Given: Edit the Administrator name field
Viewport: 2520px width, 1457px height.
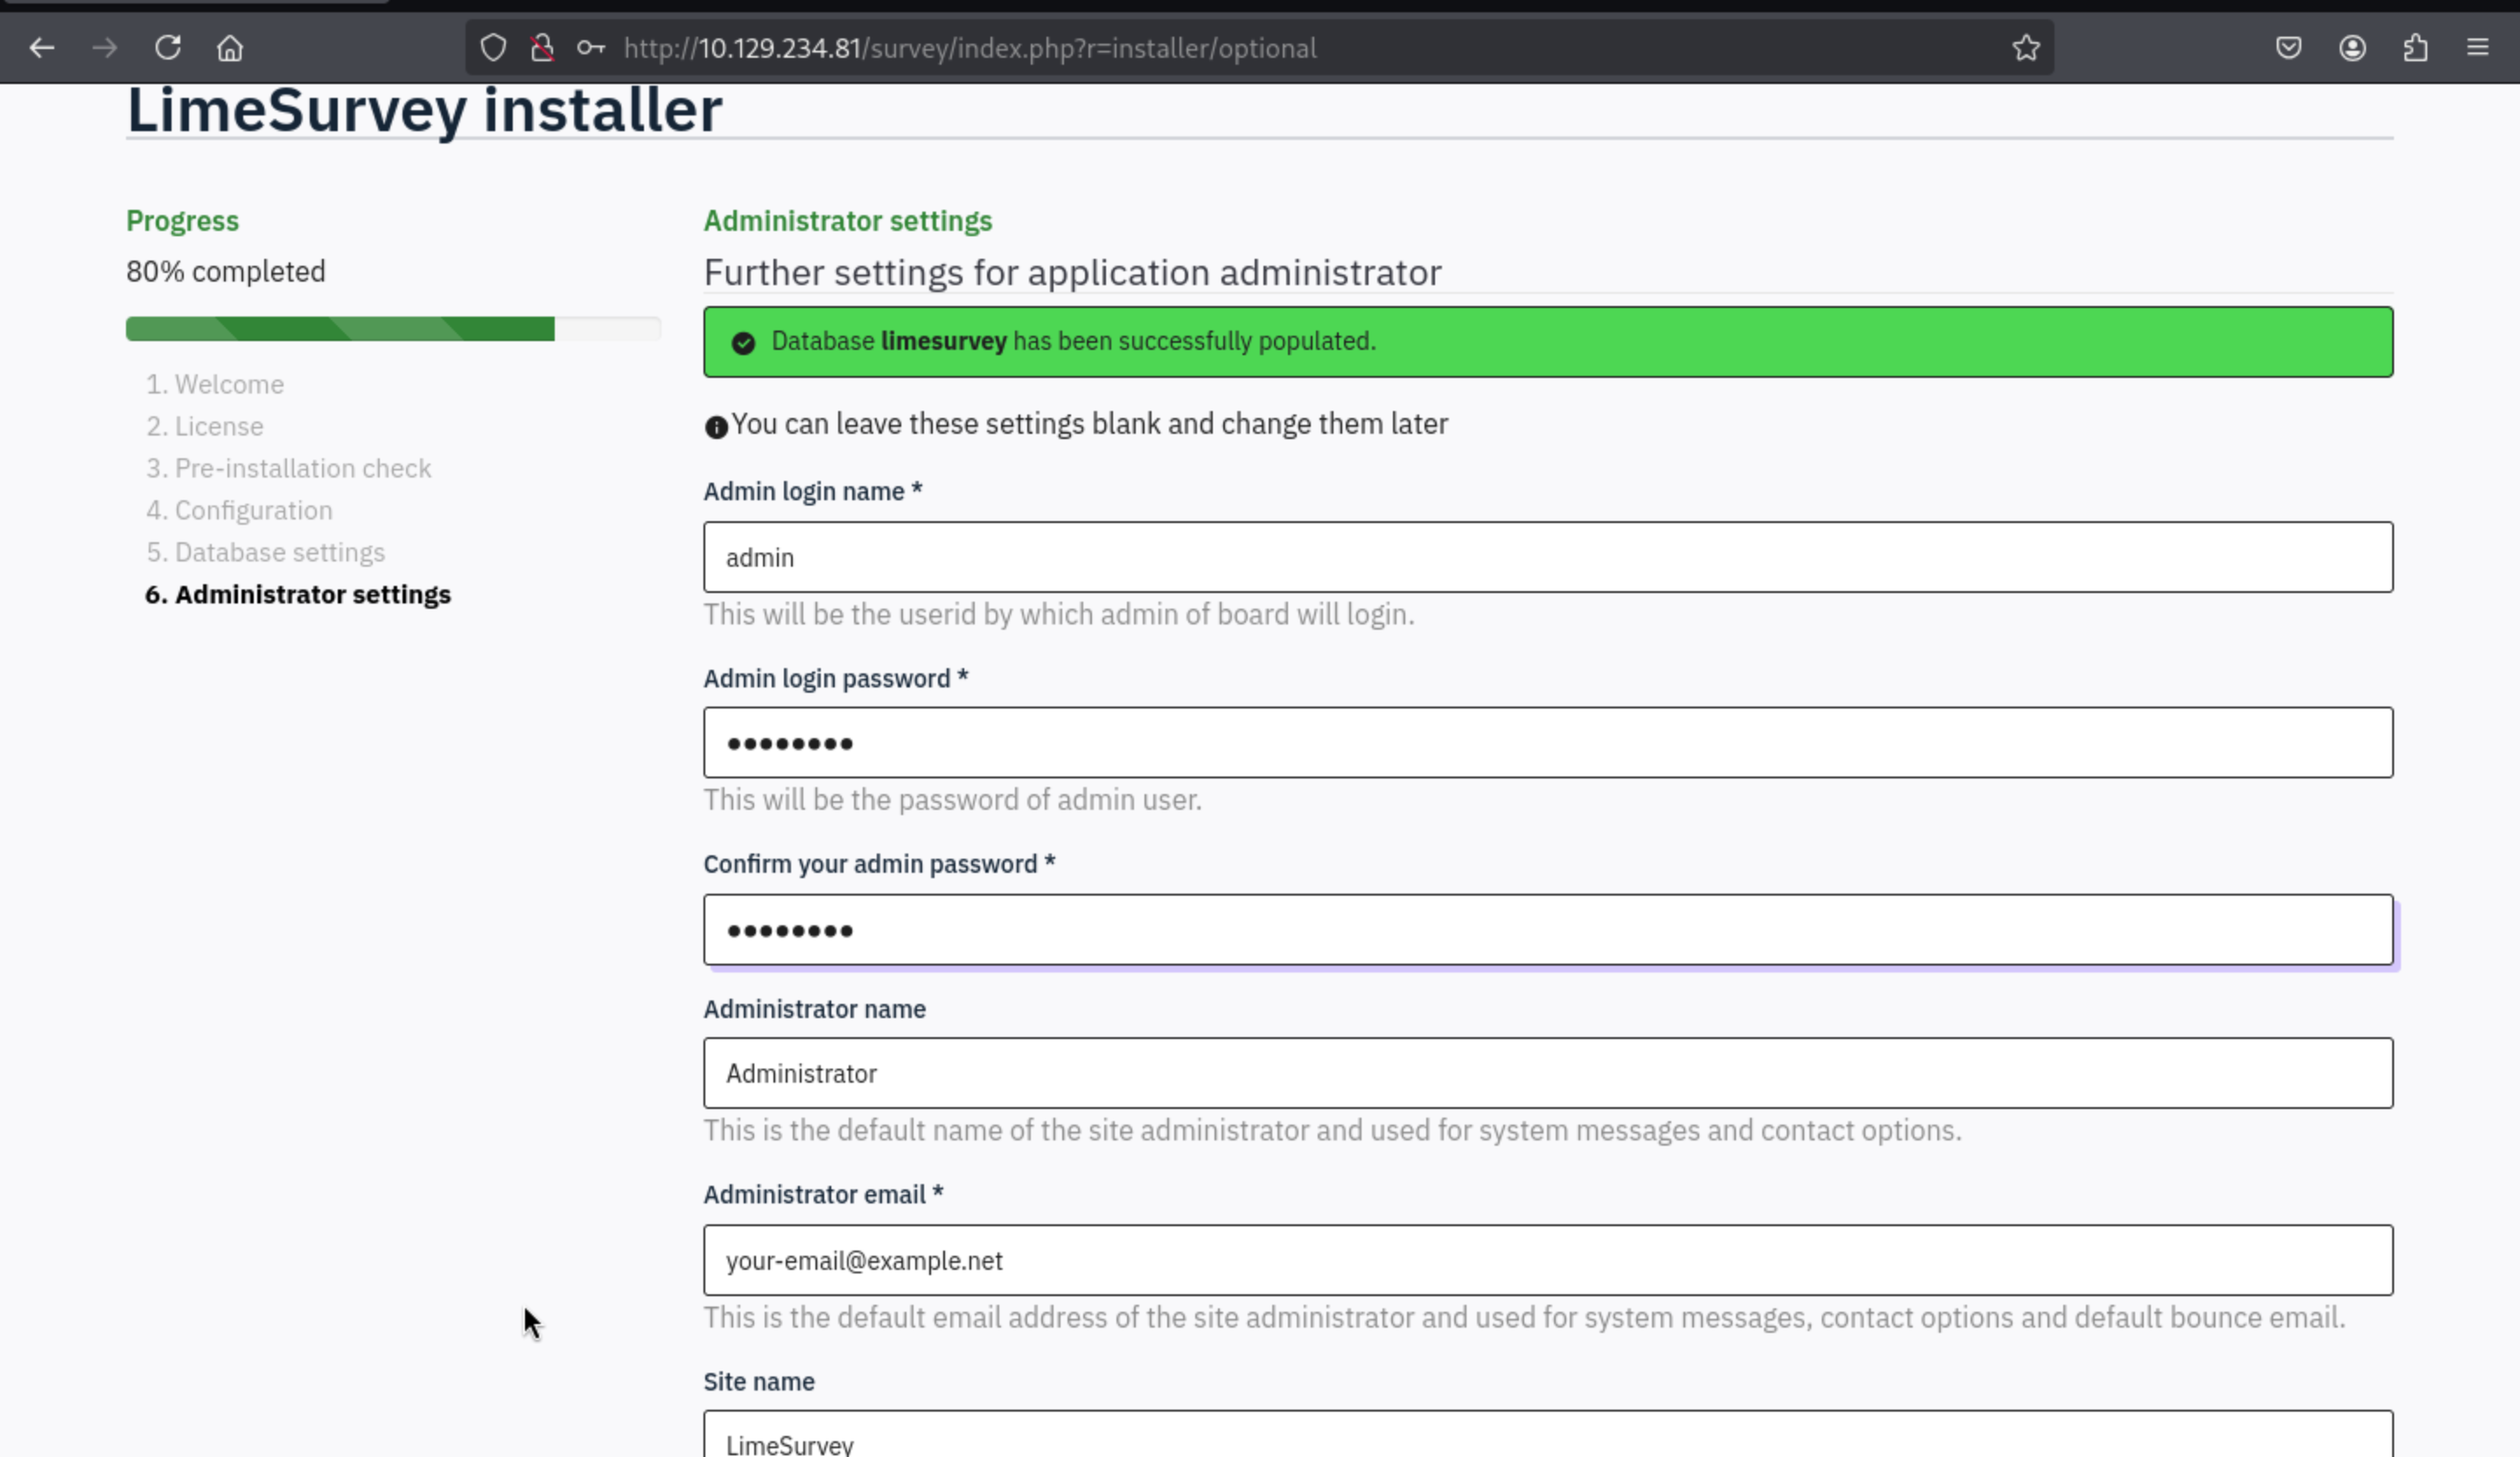Looking at the screenshot, I should tap(1547, 1073).
